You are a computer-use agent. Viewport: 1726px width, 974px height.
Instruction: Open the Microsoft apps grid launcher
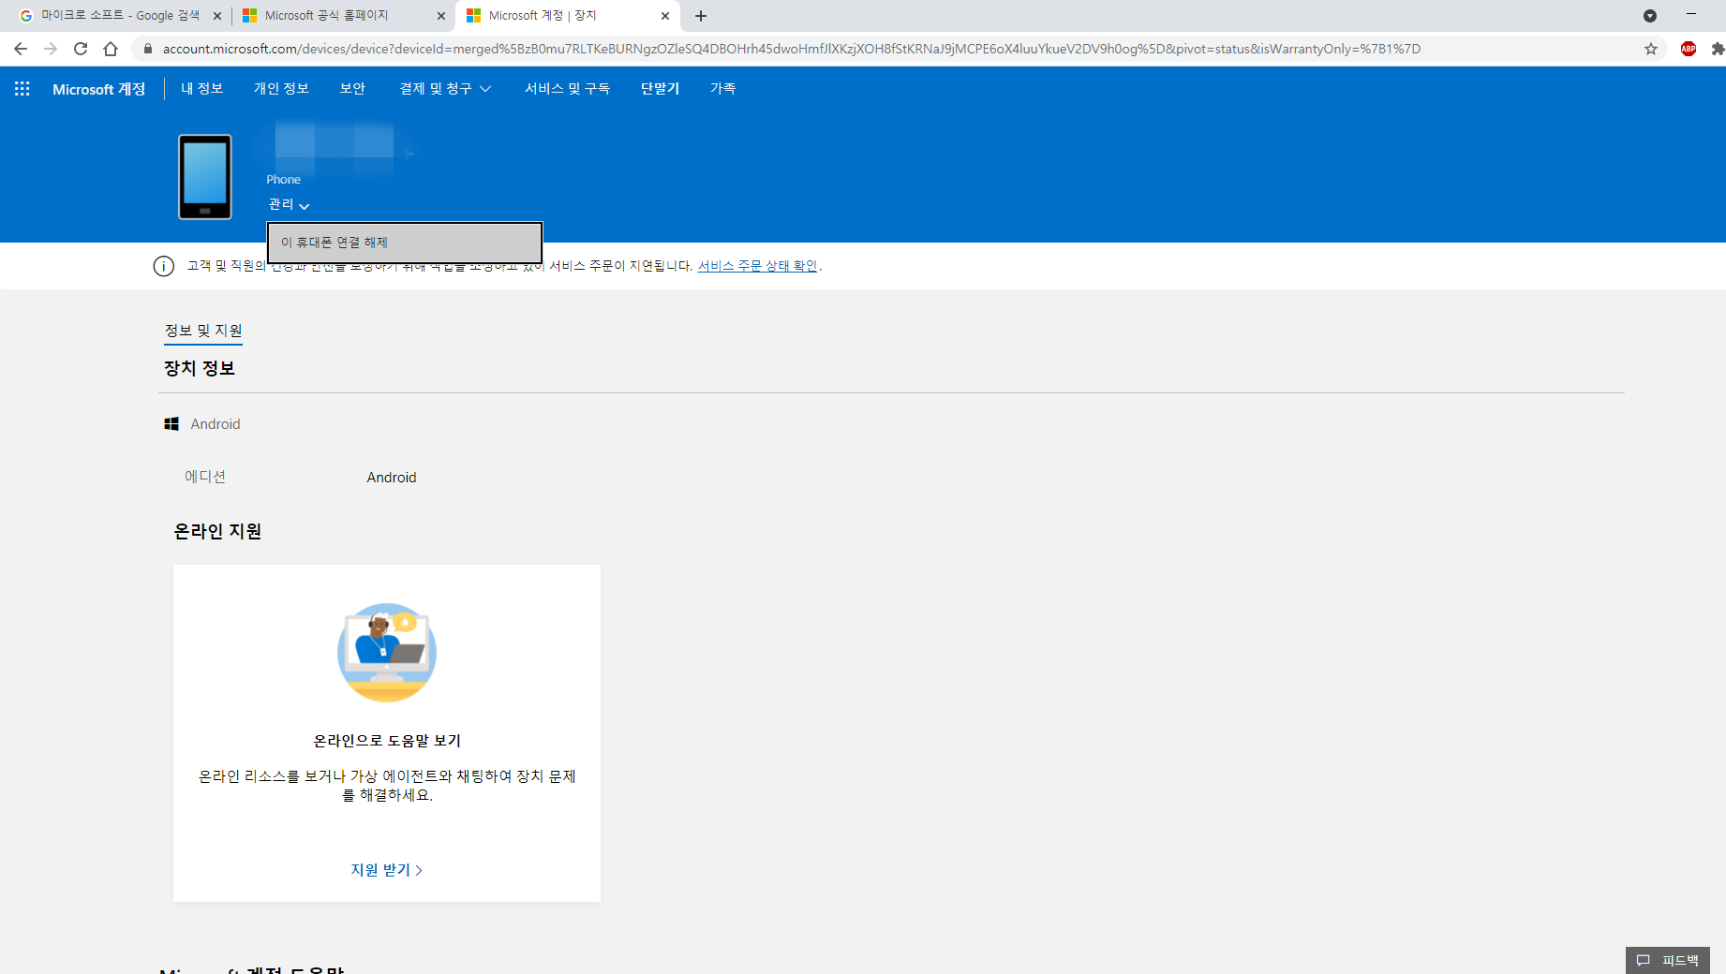coord(22,88)
